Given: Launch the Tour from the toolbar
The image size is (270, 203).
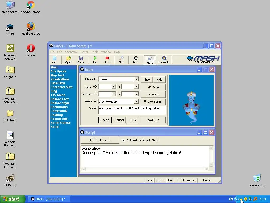Looking at the screenshot, I should (136, 60).
